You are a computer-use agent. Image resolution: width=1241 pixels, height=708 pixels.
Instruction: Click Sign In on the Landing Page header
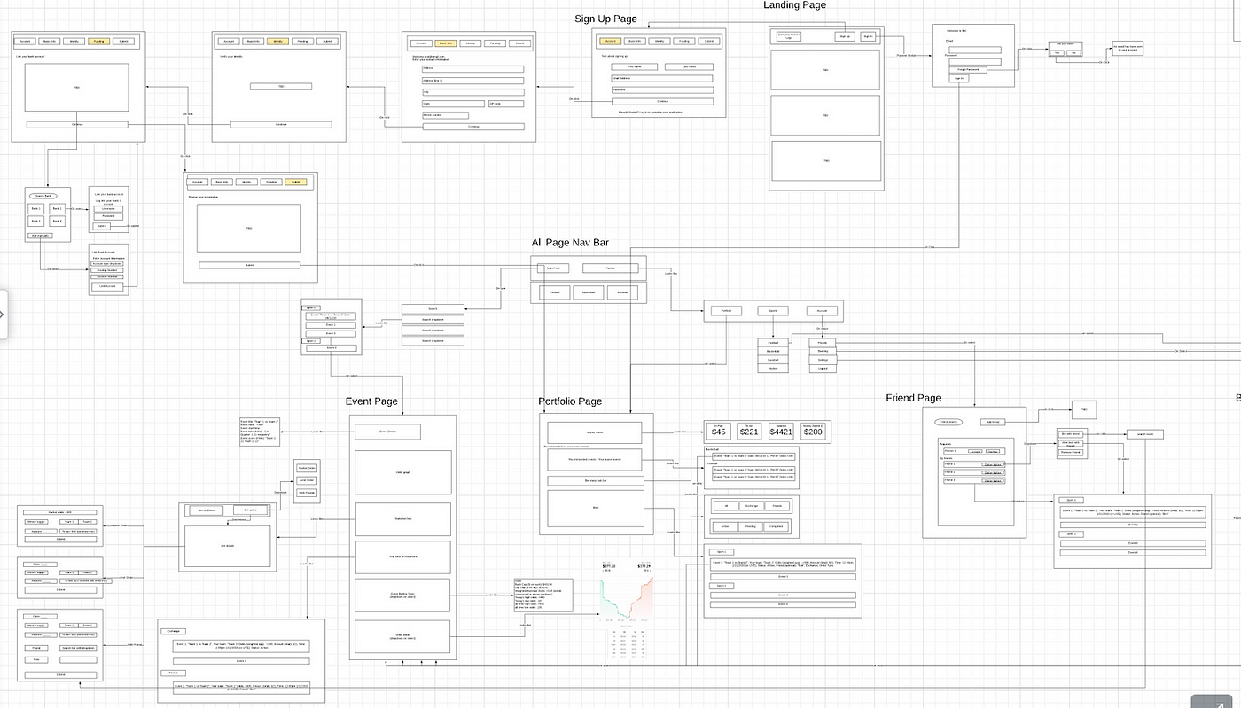tap(868, 36)
